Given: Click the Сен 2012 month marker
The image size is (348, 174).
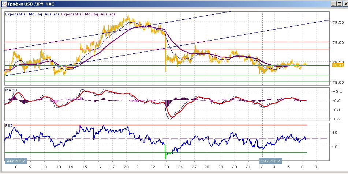Looking at the screenshot, I should tap(270, 161).
